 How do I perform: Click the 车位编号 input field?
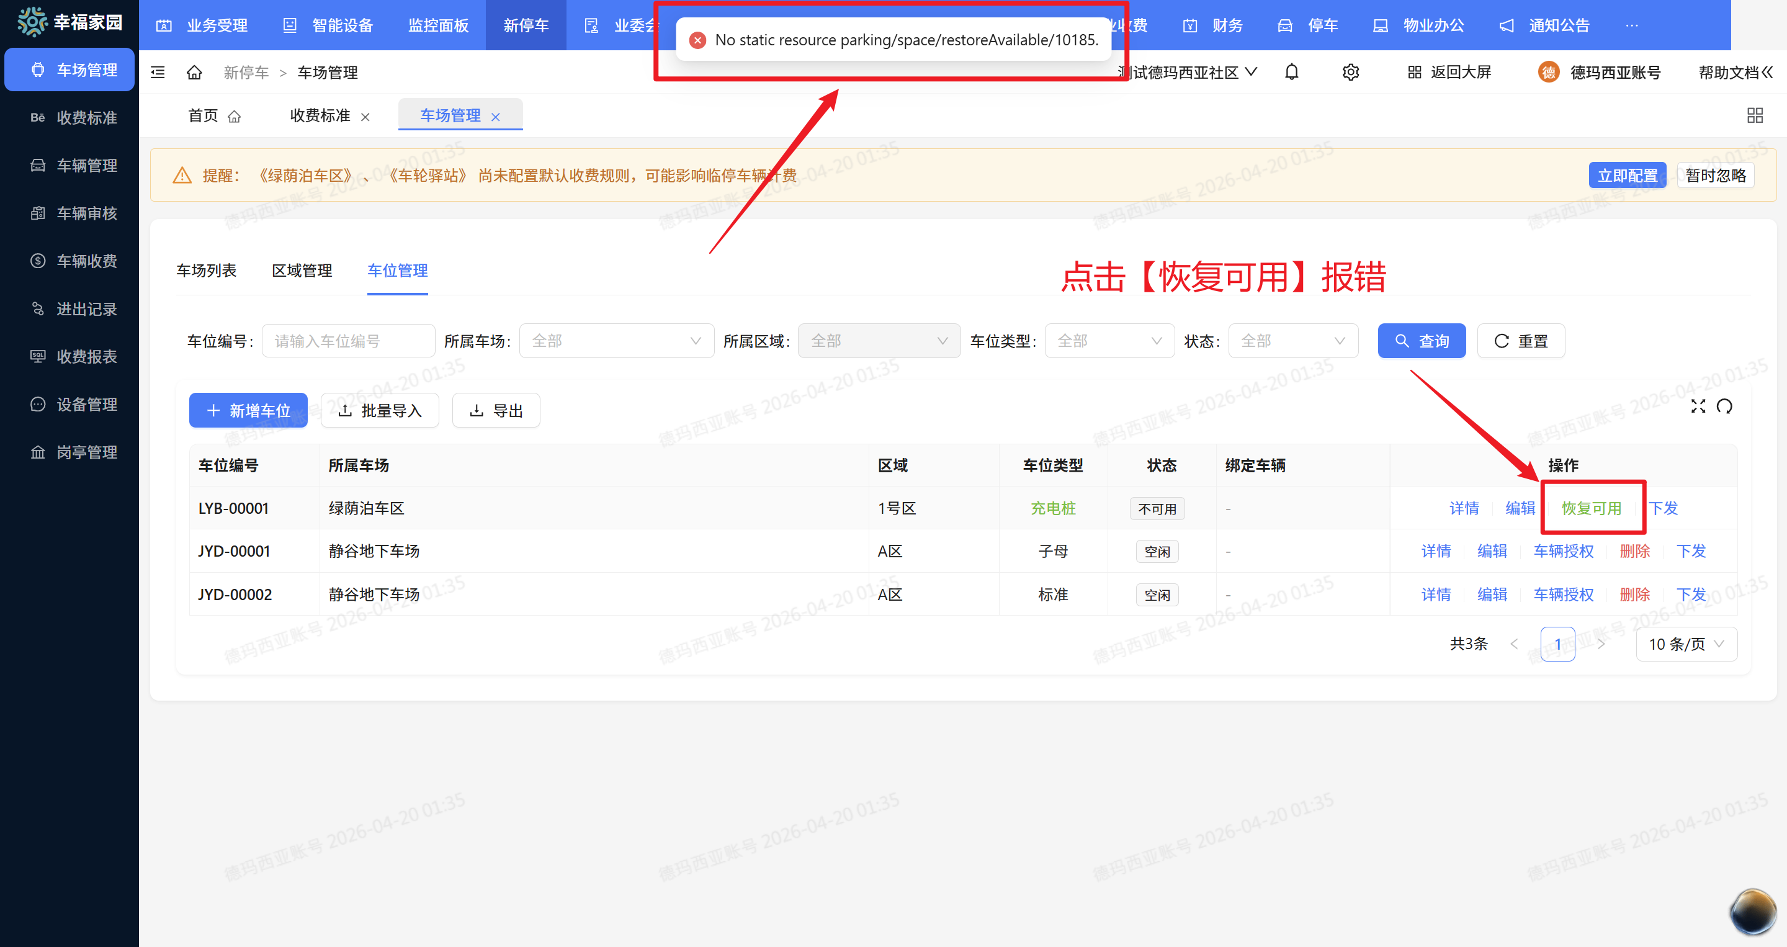(348, 341)
